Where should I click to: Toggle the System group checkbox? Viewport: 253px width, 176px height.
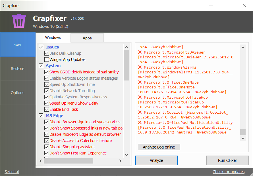click(41, 66)
